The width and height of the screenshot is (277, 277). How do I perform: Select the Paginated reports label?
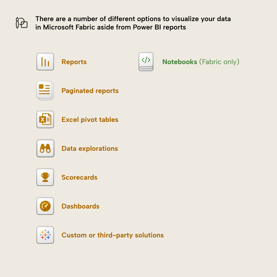click(x=90, y=91)
